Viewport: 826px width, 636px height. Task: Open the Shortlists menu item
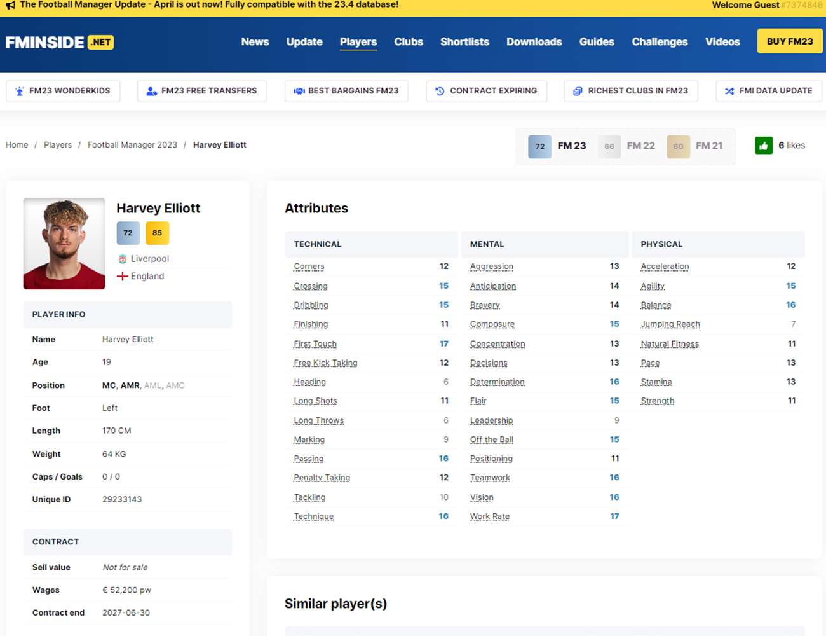click(x=464, y=42)
